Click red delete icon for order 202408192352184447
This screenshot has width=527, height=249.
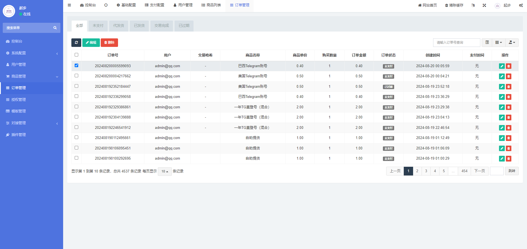[509, 87]
